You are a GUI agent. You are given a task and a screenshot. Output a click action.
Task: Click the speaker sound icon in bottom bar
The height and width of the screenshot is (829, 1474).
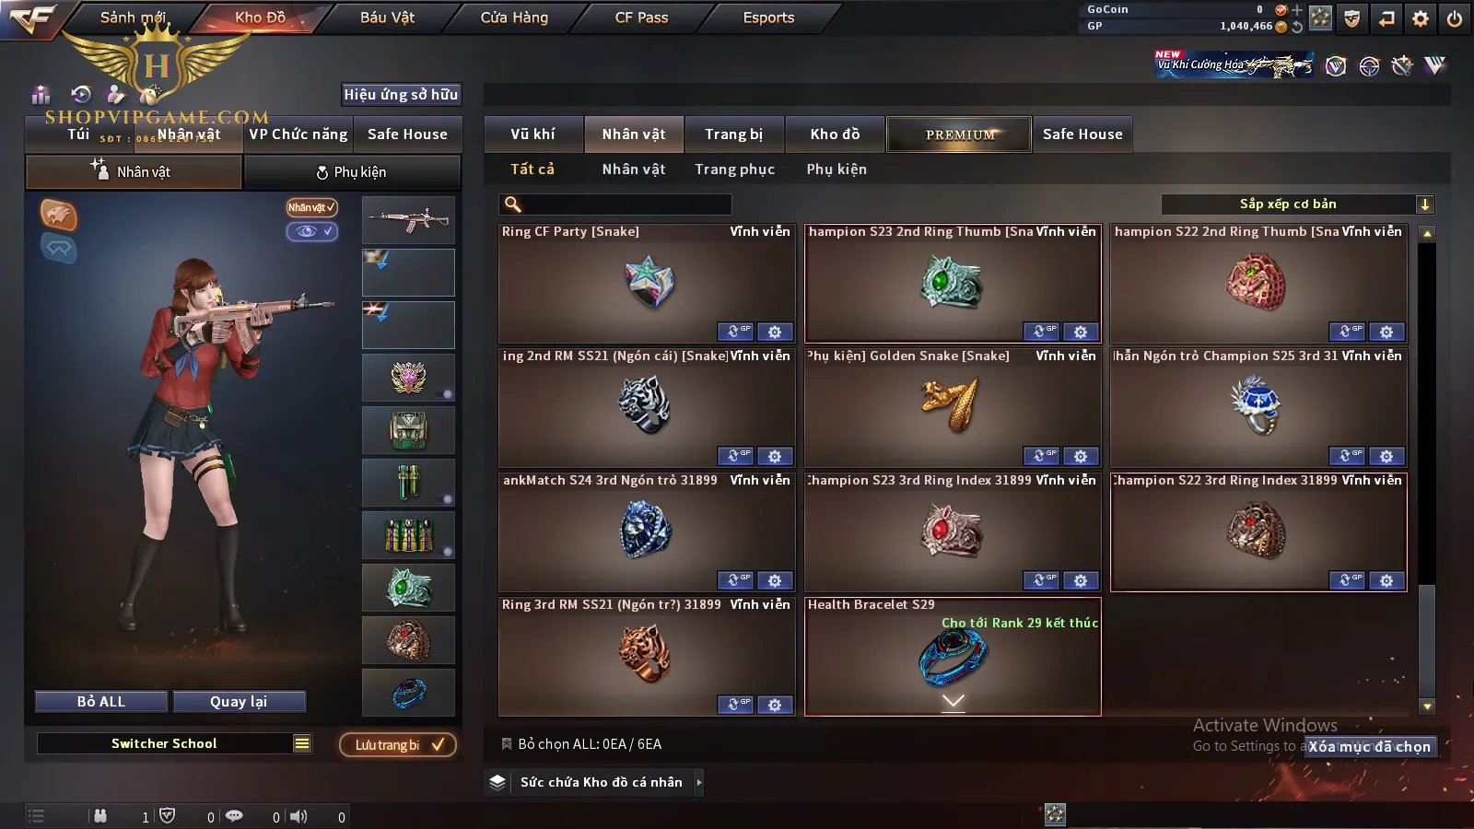click(x=298, y=816)
